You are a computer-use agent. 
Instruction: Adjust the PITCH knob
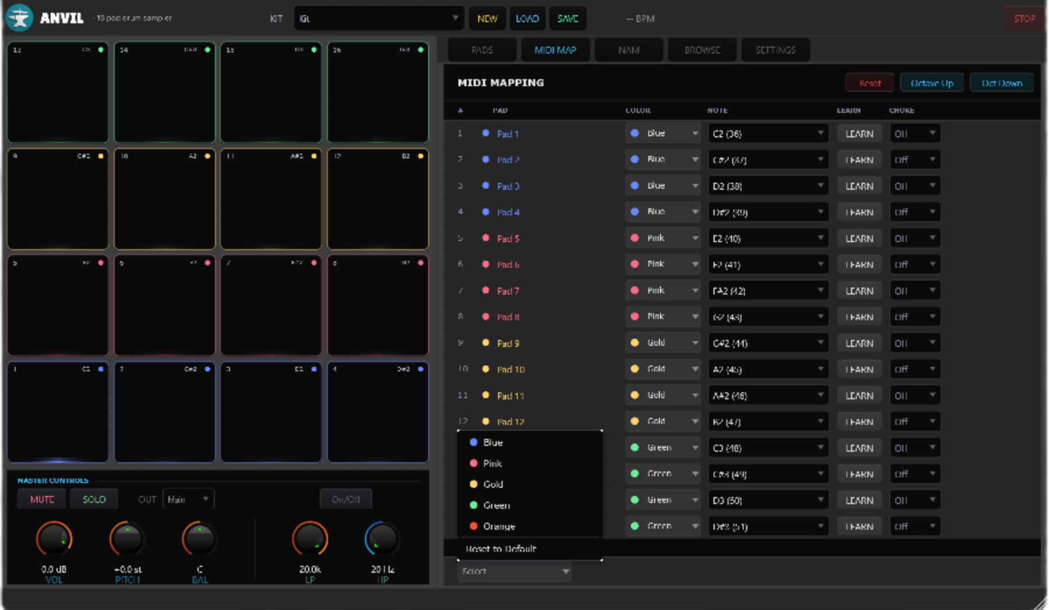tap(128, 539)
